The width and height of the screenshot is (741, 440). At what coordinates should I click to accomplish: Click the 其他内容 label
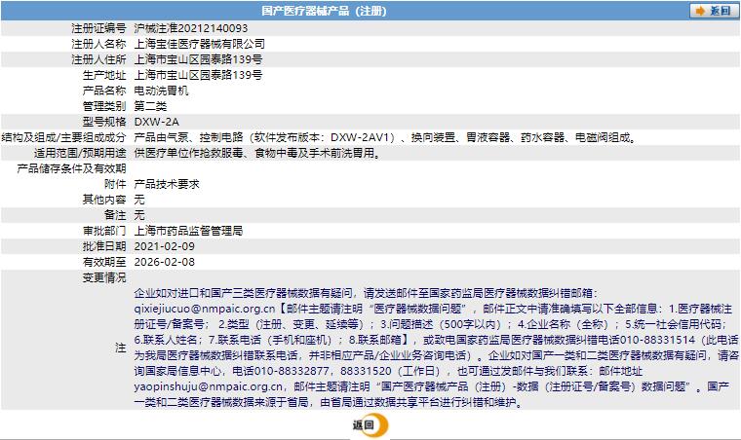104,200
